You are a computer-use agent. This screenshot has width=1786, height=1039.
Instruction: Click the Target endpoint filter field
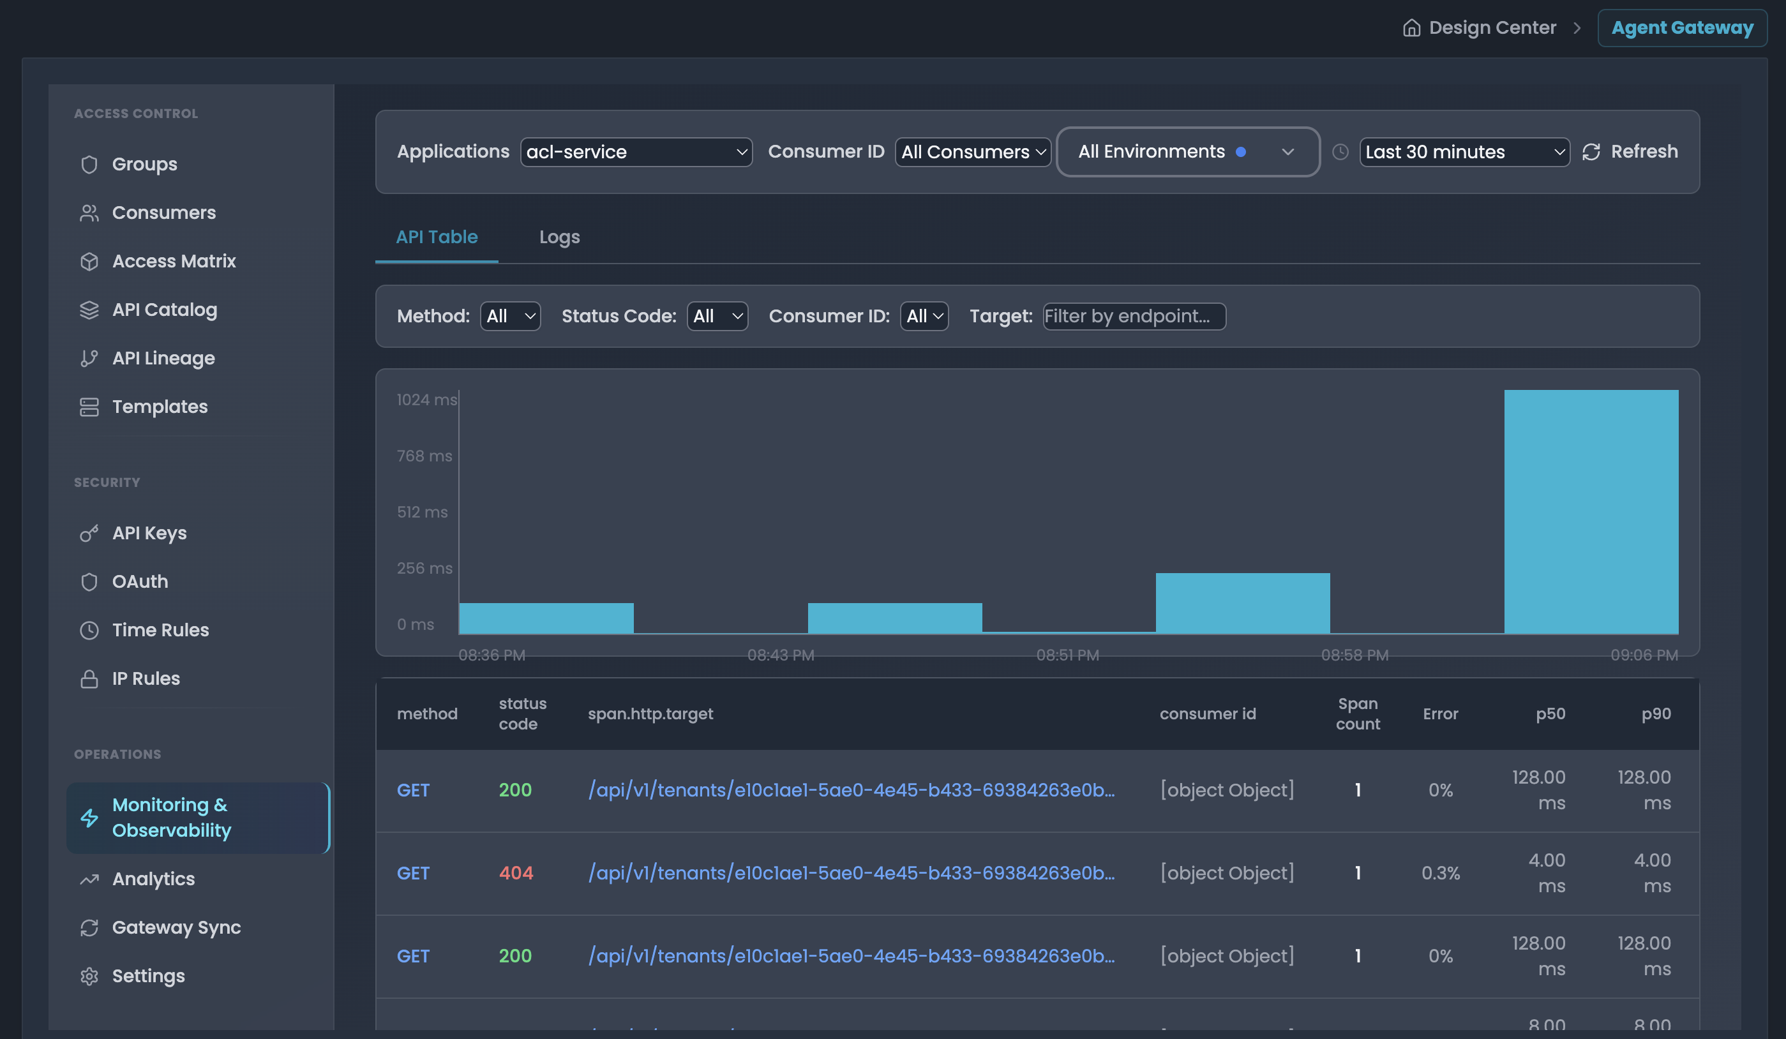[x=1133, y=316]
